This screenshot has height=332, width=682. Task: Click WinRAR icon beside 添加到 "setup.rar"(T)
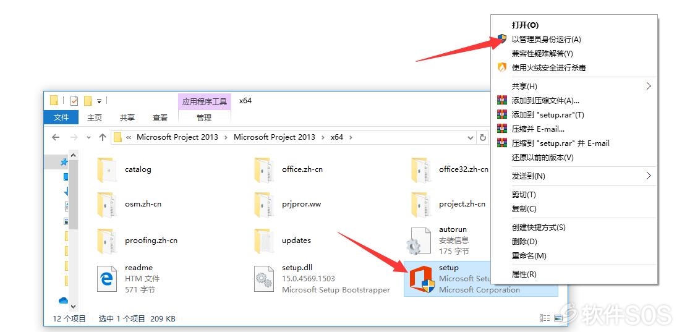(502, 115)
